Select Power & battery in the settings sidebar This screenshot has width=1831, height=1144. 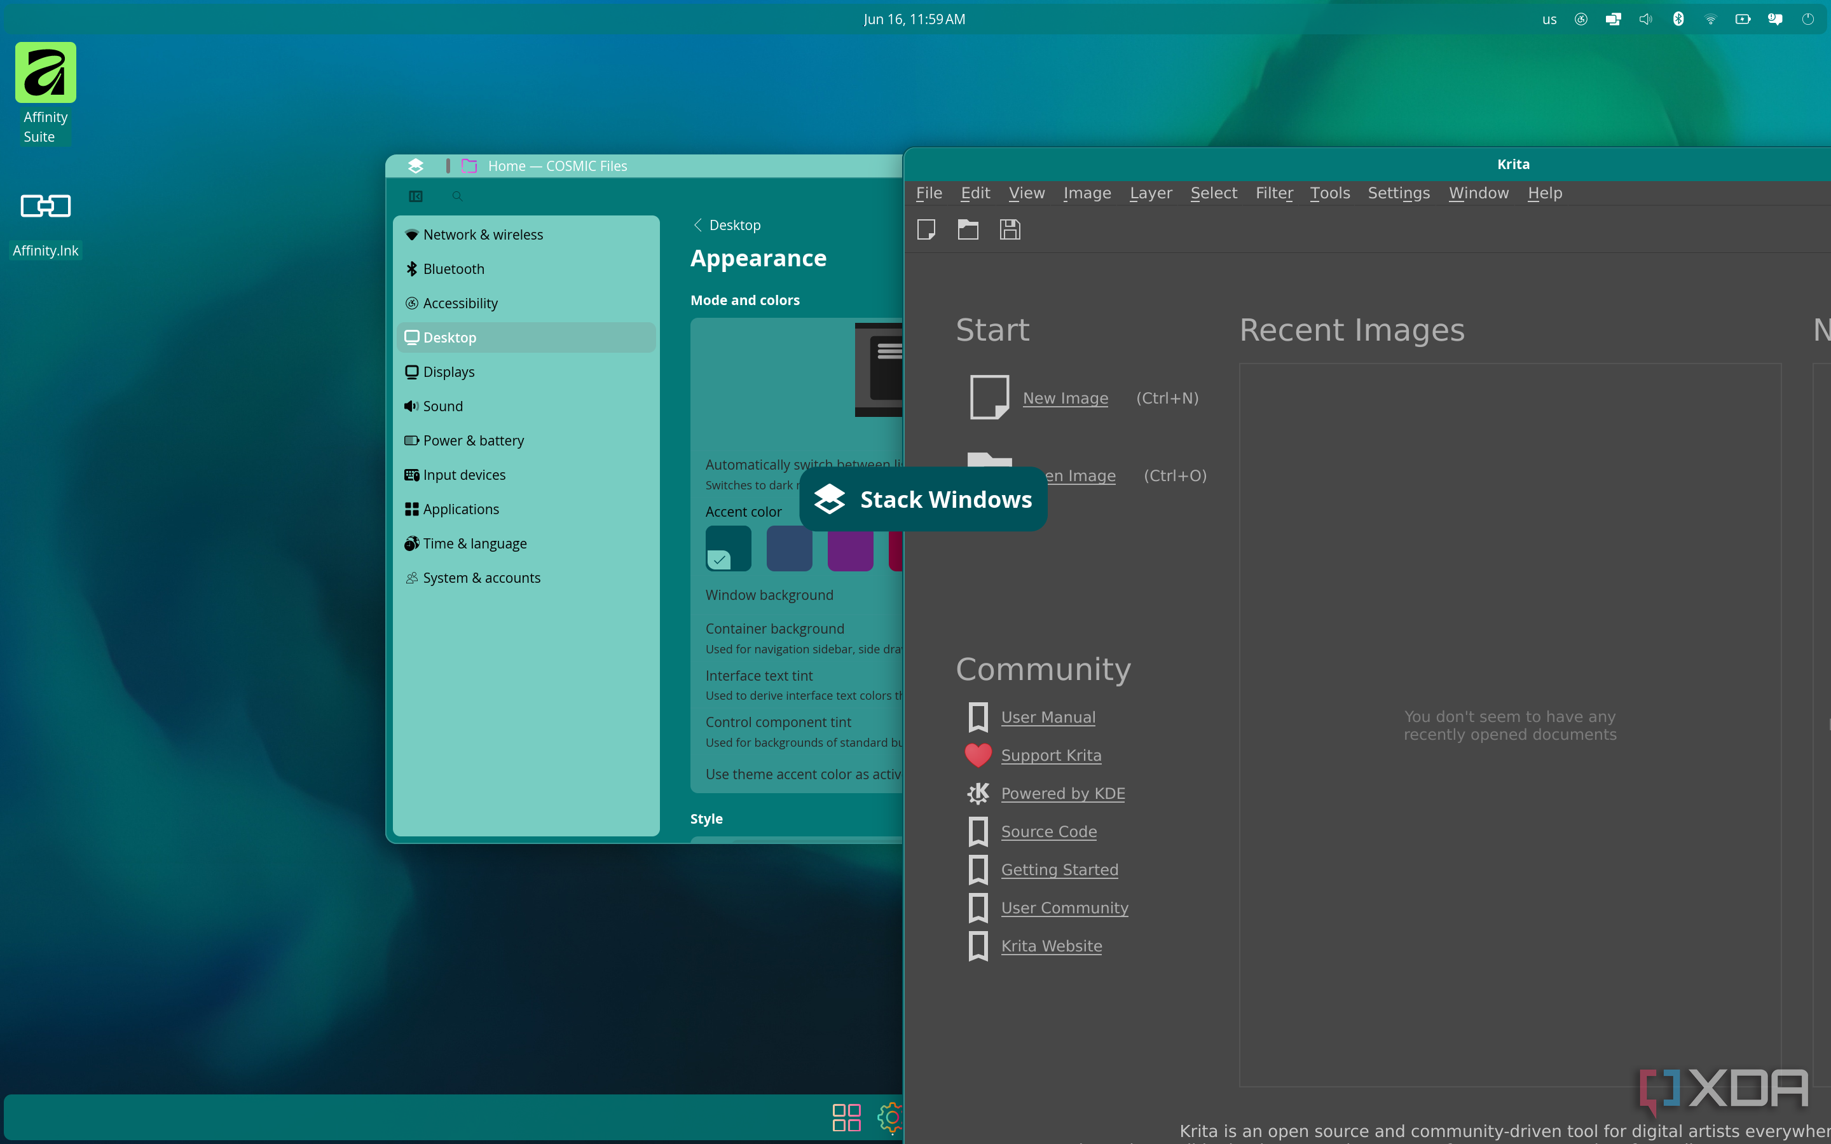point(526,440)
